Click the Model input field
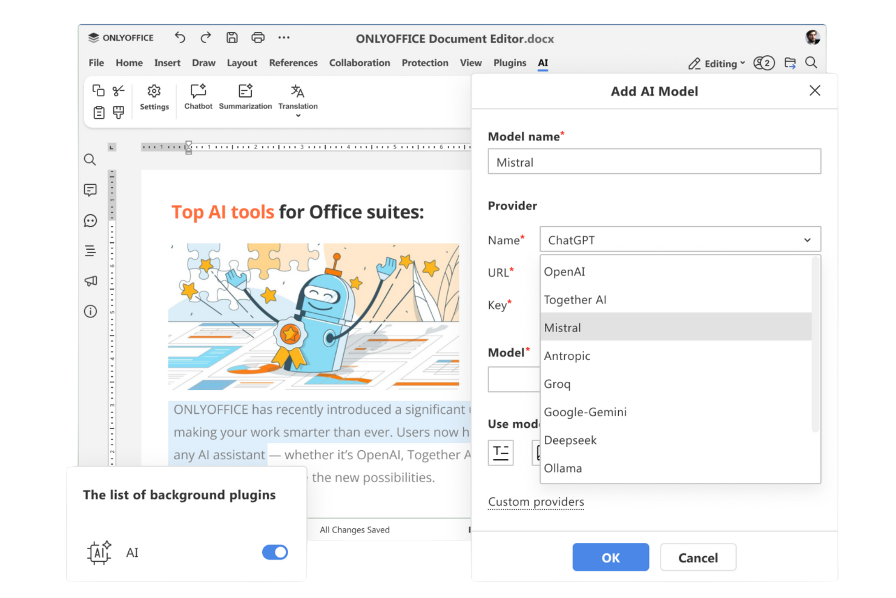896x598 pixels. (514, 379)
